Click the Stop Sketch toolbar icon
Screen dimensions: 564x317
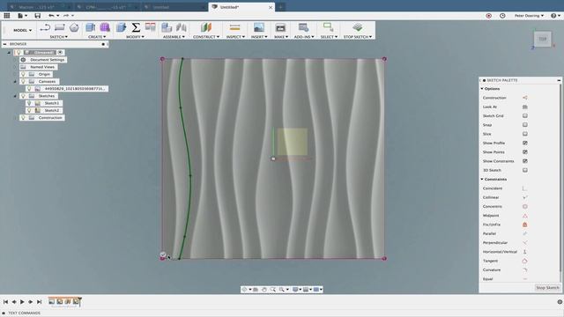[x=357, y=27]
